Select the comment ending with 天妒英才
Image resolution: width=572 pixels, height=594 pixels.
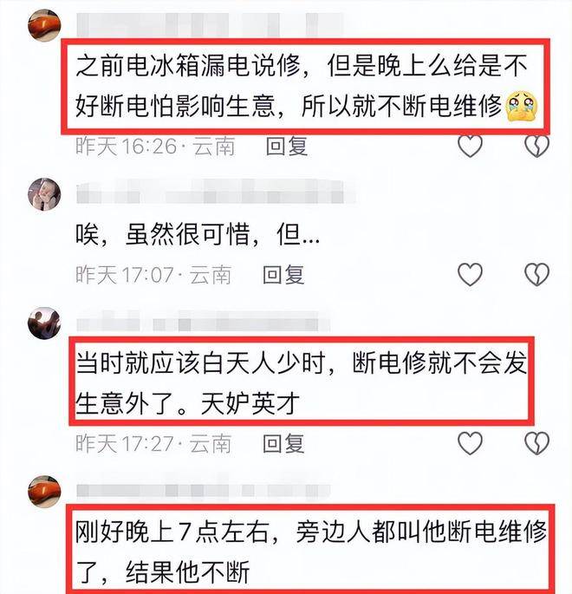302,382
